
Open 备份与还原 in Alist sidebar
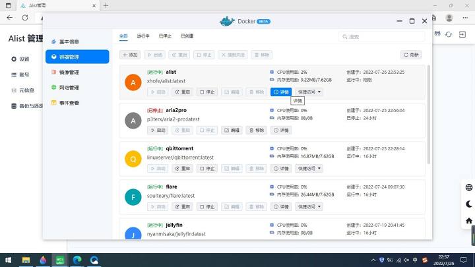[x=27, y=106]
